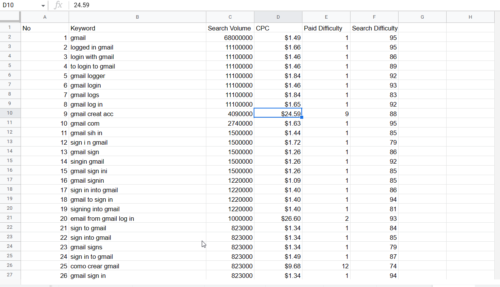Select the 'sign to gmail' cell
The height and width of the screenshot is (287, 500).
[137, 228]
